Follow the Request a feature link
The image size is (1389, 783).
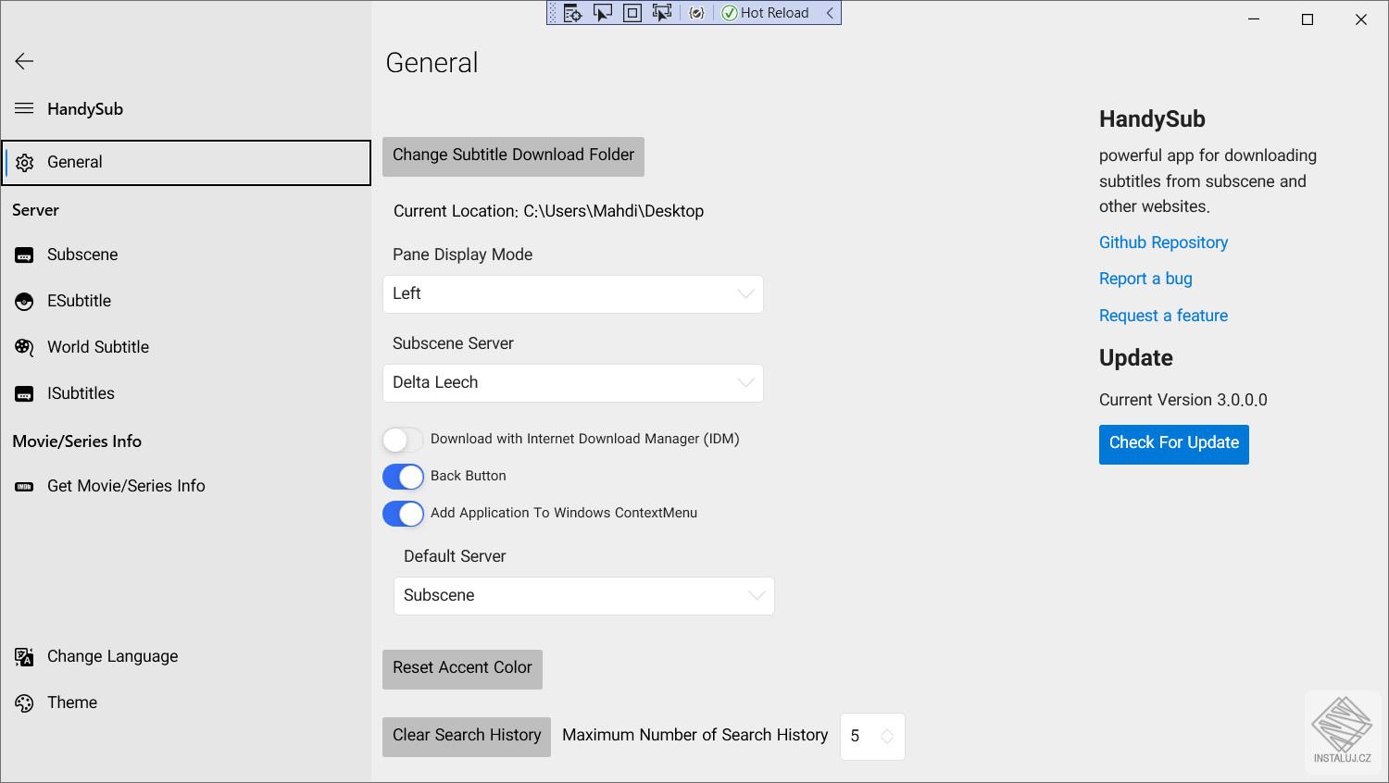[1163, 316]
